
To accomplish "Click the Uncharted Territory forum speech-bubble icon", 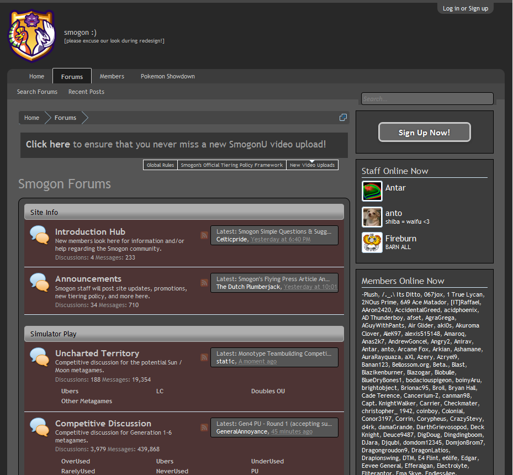I will coord(39,357).
